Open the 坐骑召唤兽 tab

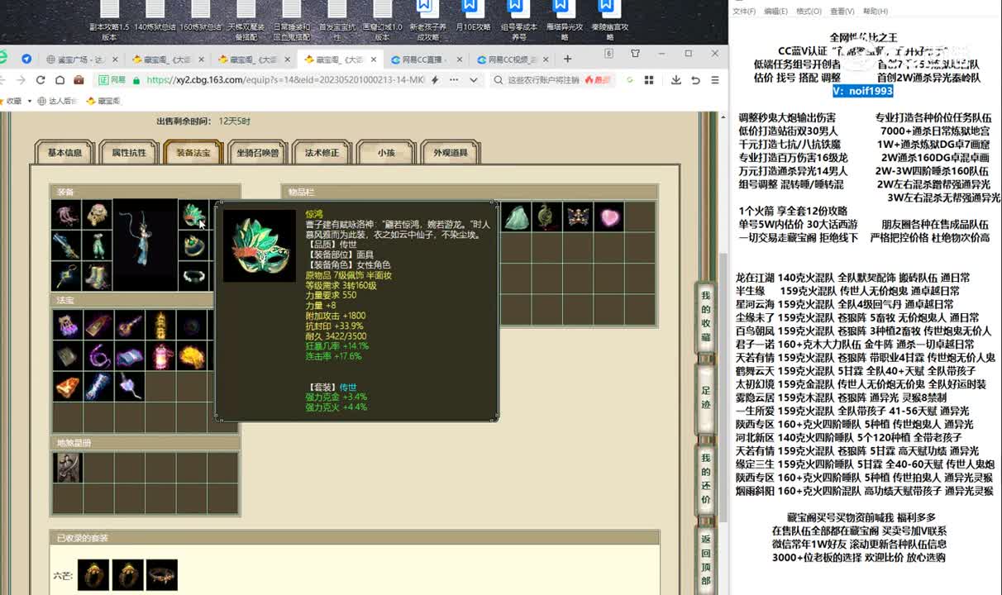(257, 152)
